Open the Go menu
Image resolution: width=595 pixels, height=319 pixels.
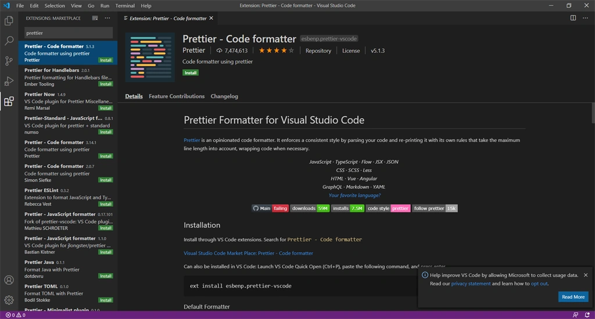[x=91, y=6]
